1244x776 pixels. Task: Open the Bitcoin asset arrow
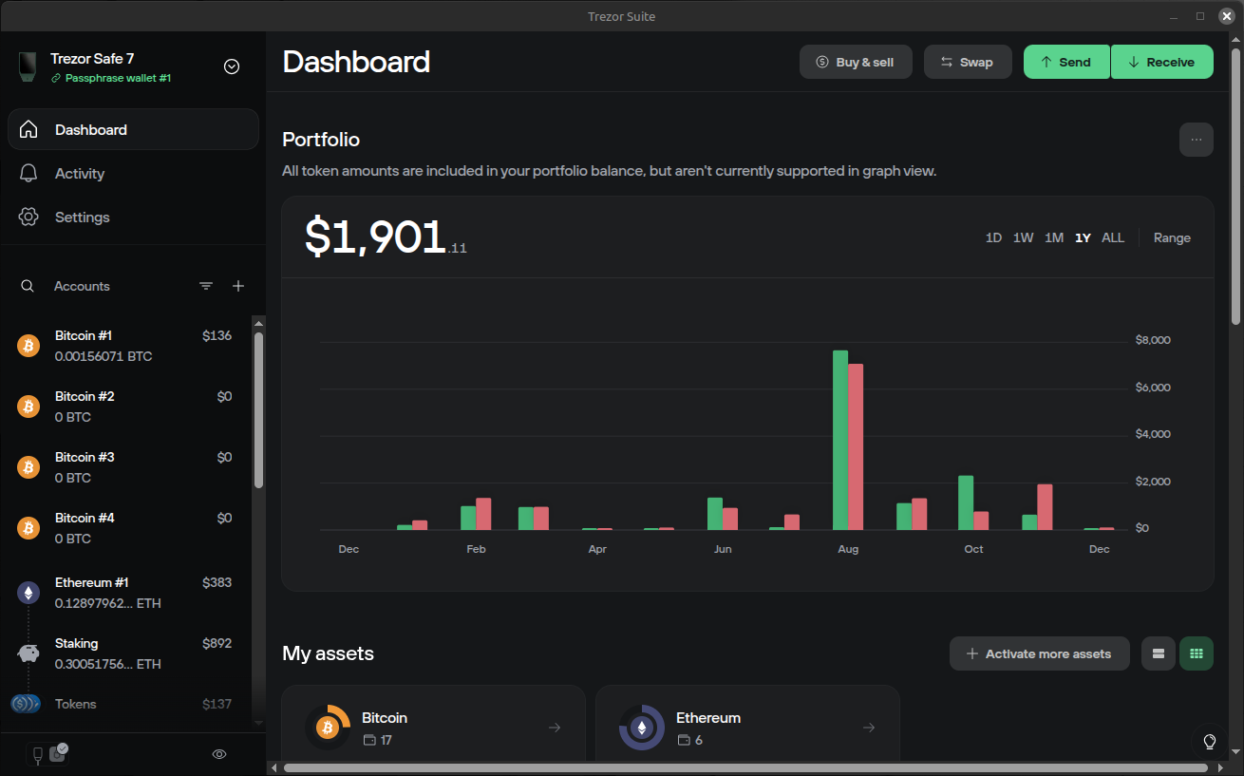(555, 728)
